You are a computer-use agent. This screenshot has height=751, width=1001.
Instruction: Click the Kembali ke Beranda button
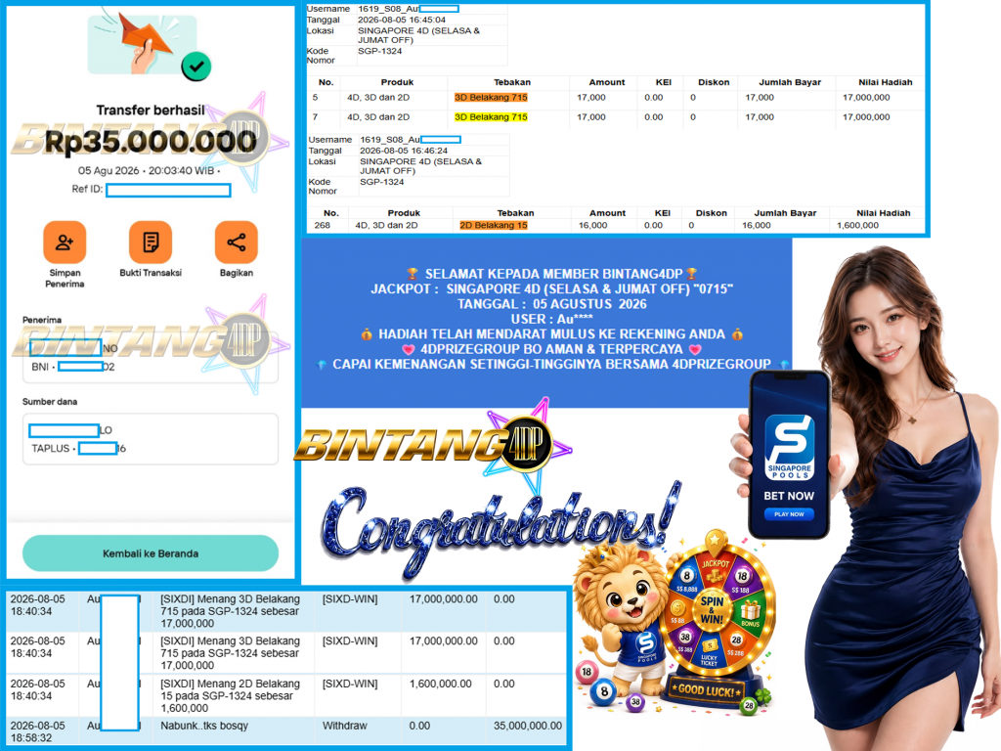(151, 553)
